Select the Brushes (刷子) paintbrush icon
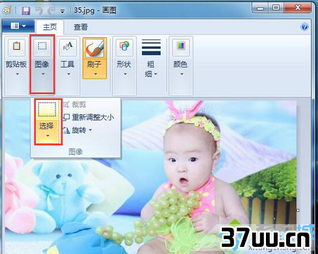This screenshot has width=318, height=254. (95, 48)
